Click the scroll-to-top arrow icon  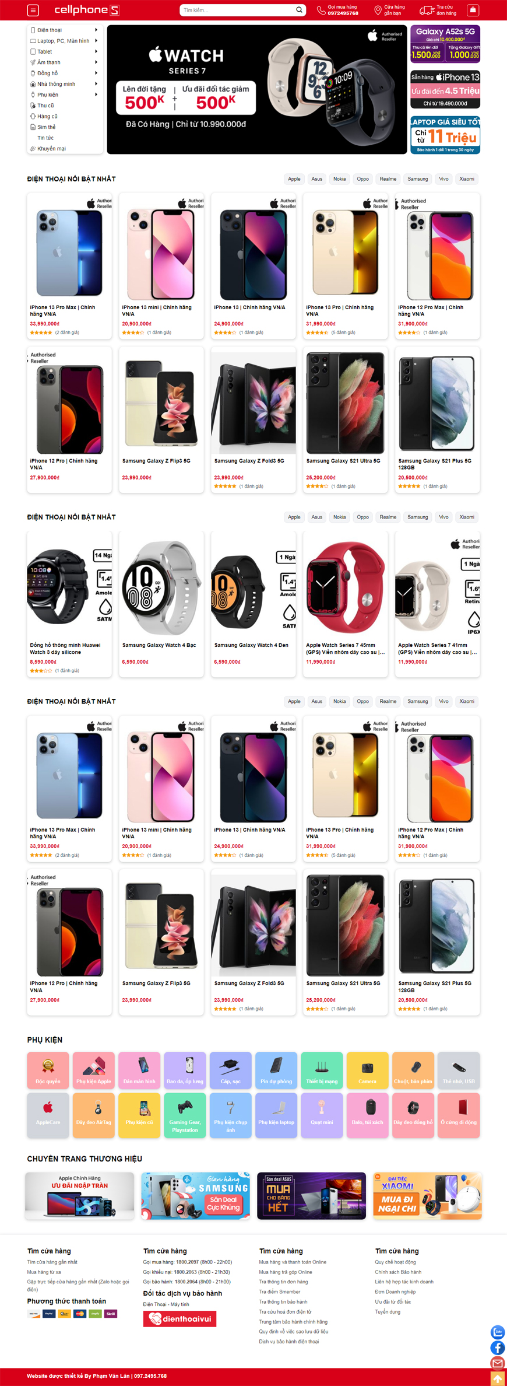click(x=498, y=1378)
